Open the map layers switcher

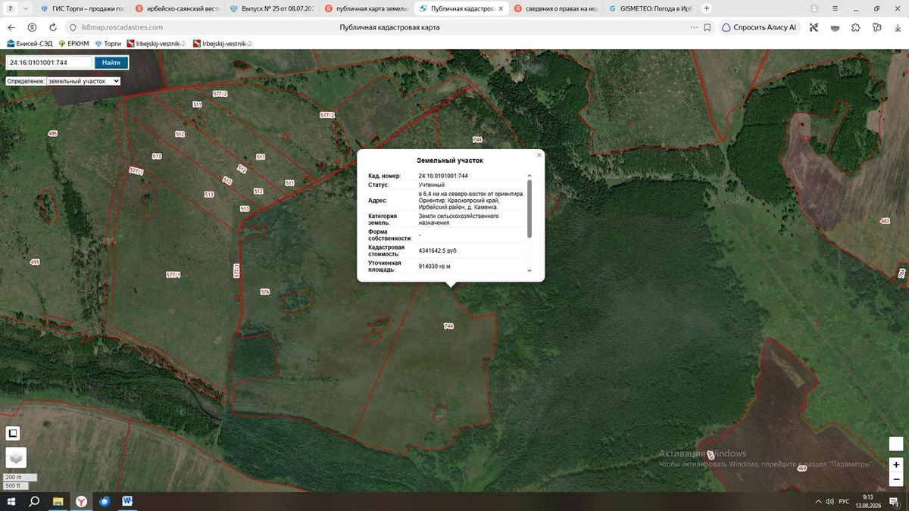click(16, 457)
